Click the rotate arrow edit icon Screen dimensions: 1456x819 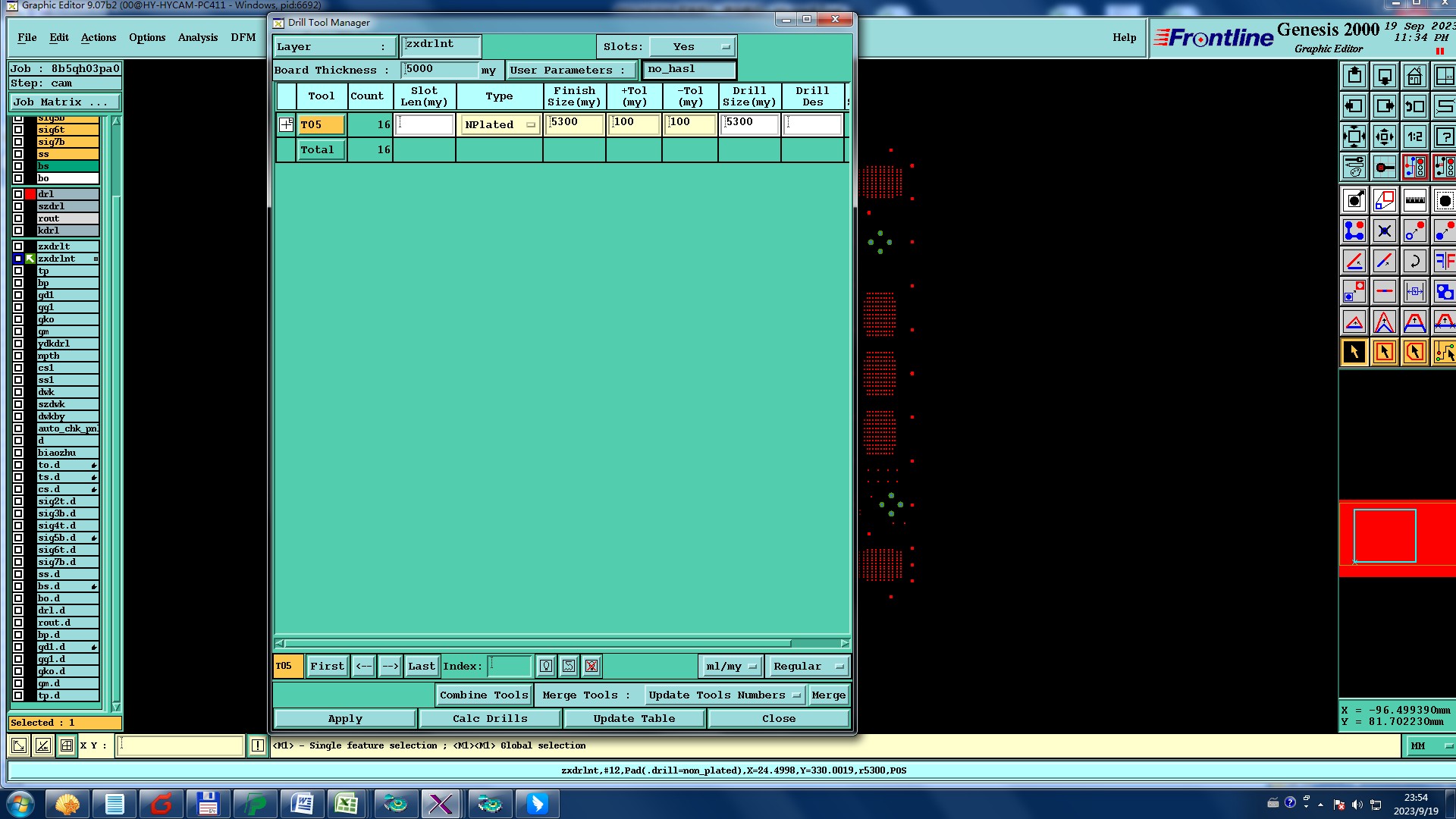pos(1414,261)
